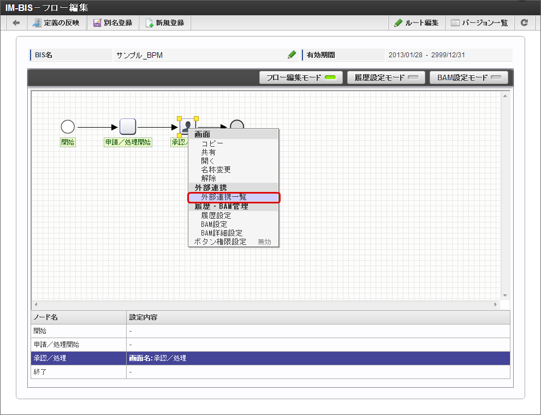Select the highlighted 承認/処理 table row
The width and height of the screenshot is (541, 415).
pyautogui.click(x=271, y=358)
